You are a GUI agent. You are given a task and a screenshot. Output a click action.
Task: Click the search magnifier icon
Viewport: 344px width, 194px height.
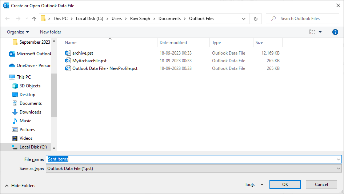pos(273,19)
